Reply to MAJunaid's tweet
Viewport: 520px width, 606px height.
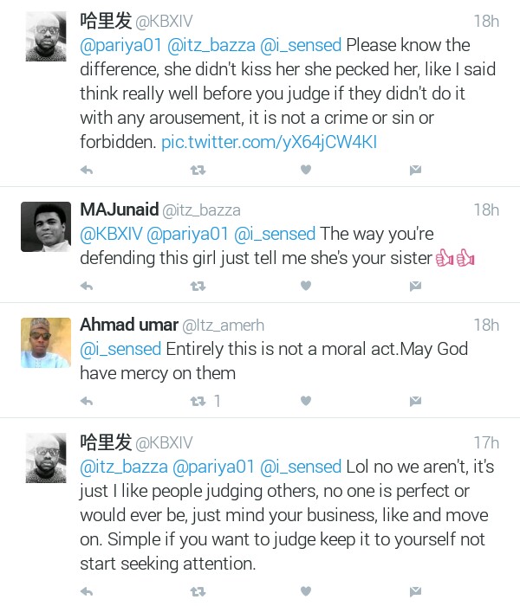coord(87,286)
